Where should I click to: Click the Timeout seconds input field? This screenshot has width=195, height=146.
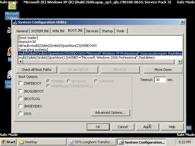pos(160,80)
